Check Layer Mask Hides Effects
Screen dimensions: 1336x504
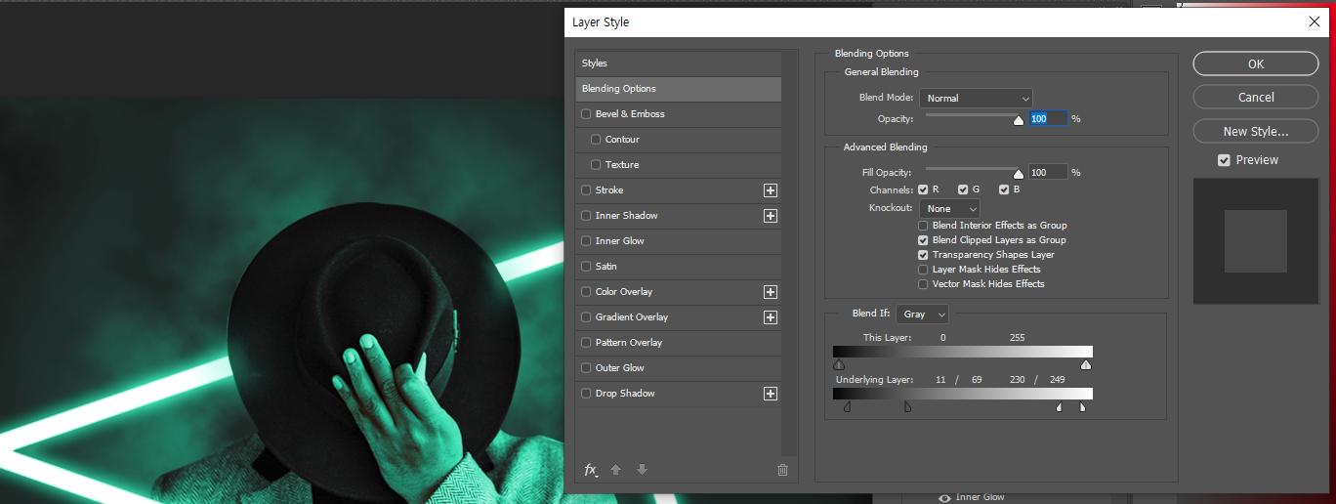[x=923, y=270]
